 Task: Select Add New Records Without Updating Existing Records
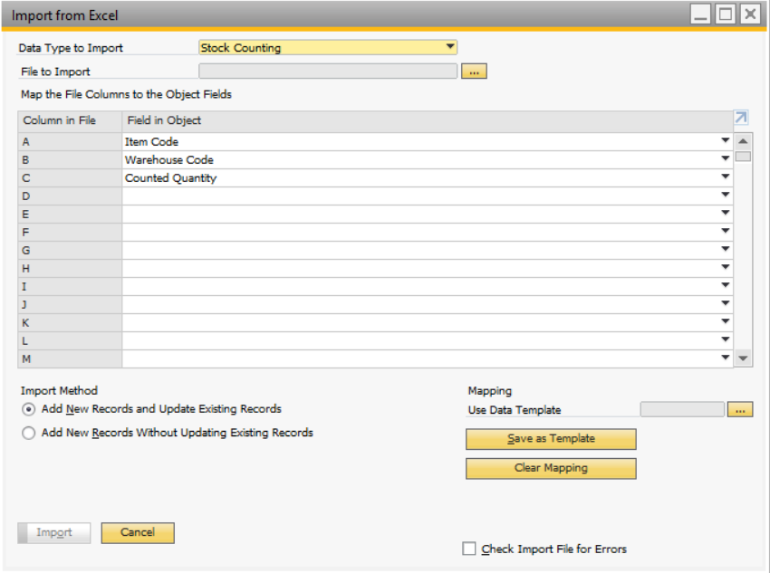tap(29, 434)
